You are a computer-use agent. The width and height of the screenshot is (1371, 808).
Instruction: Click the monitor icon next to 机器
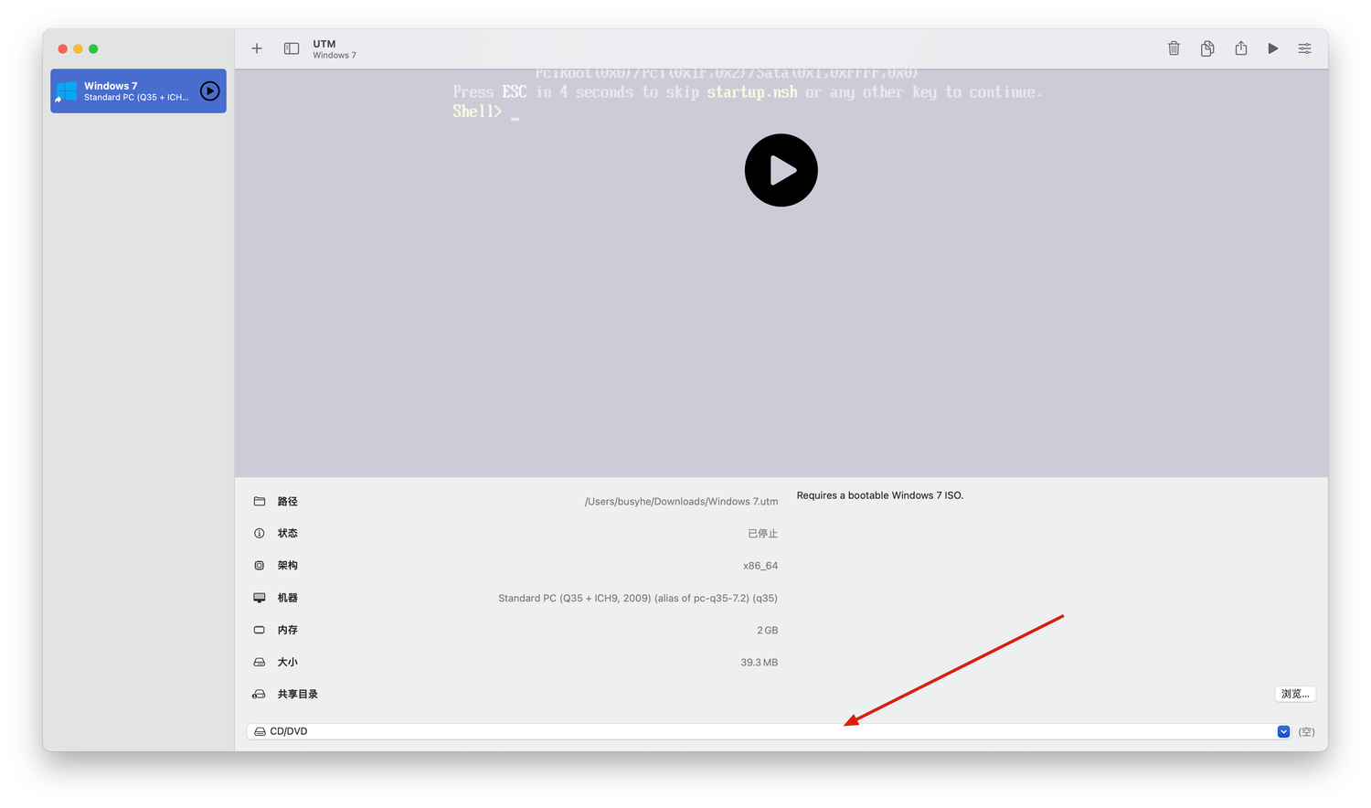pyautogui.click(x=260, y=598)
